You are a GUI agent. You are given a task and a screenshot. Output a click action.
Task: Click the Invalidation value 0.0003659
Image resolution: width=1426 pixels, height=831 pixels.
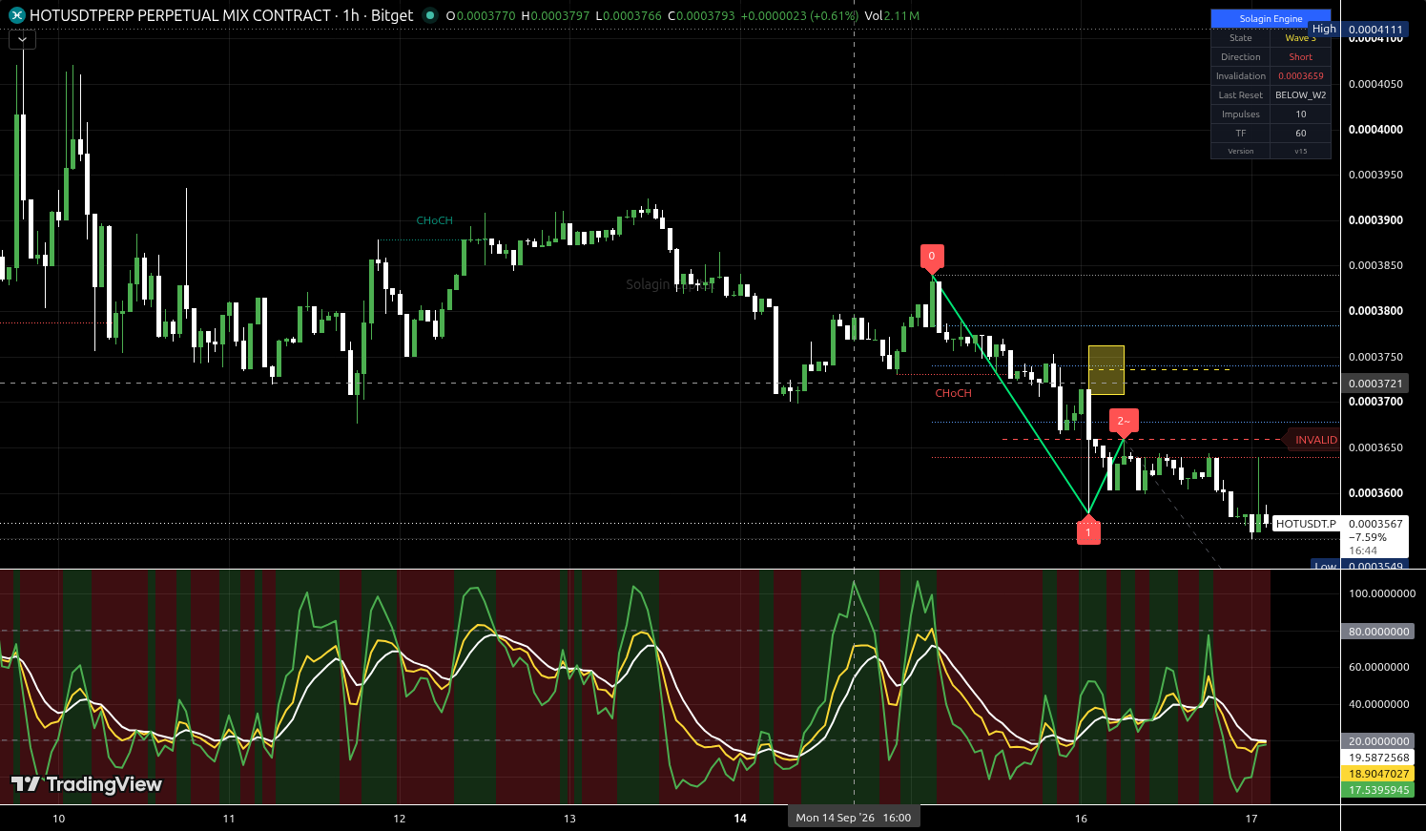(x=1300, y=76)
